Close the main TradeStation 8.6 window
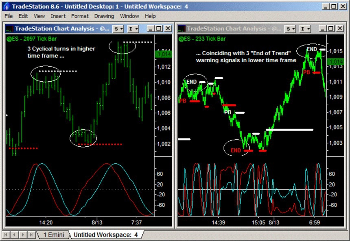Screen dimensions: 350x241 coord(343,7)
